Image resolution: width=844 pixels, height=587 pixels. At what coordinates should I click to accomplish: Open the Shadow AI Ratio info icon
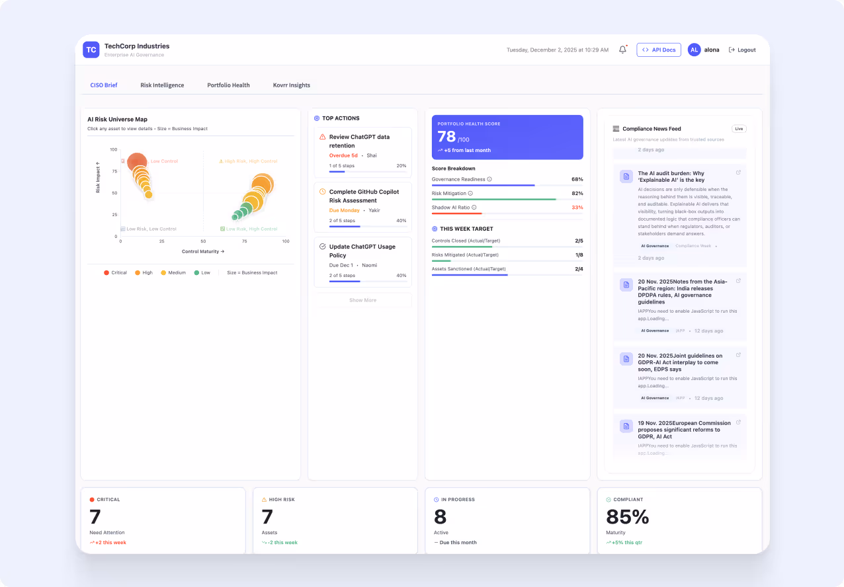tap(472, 207)
